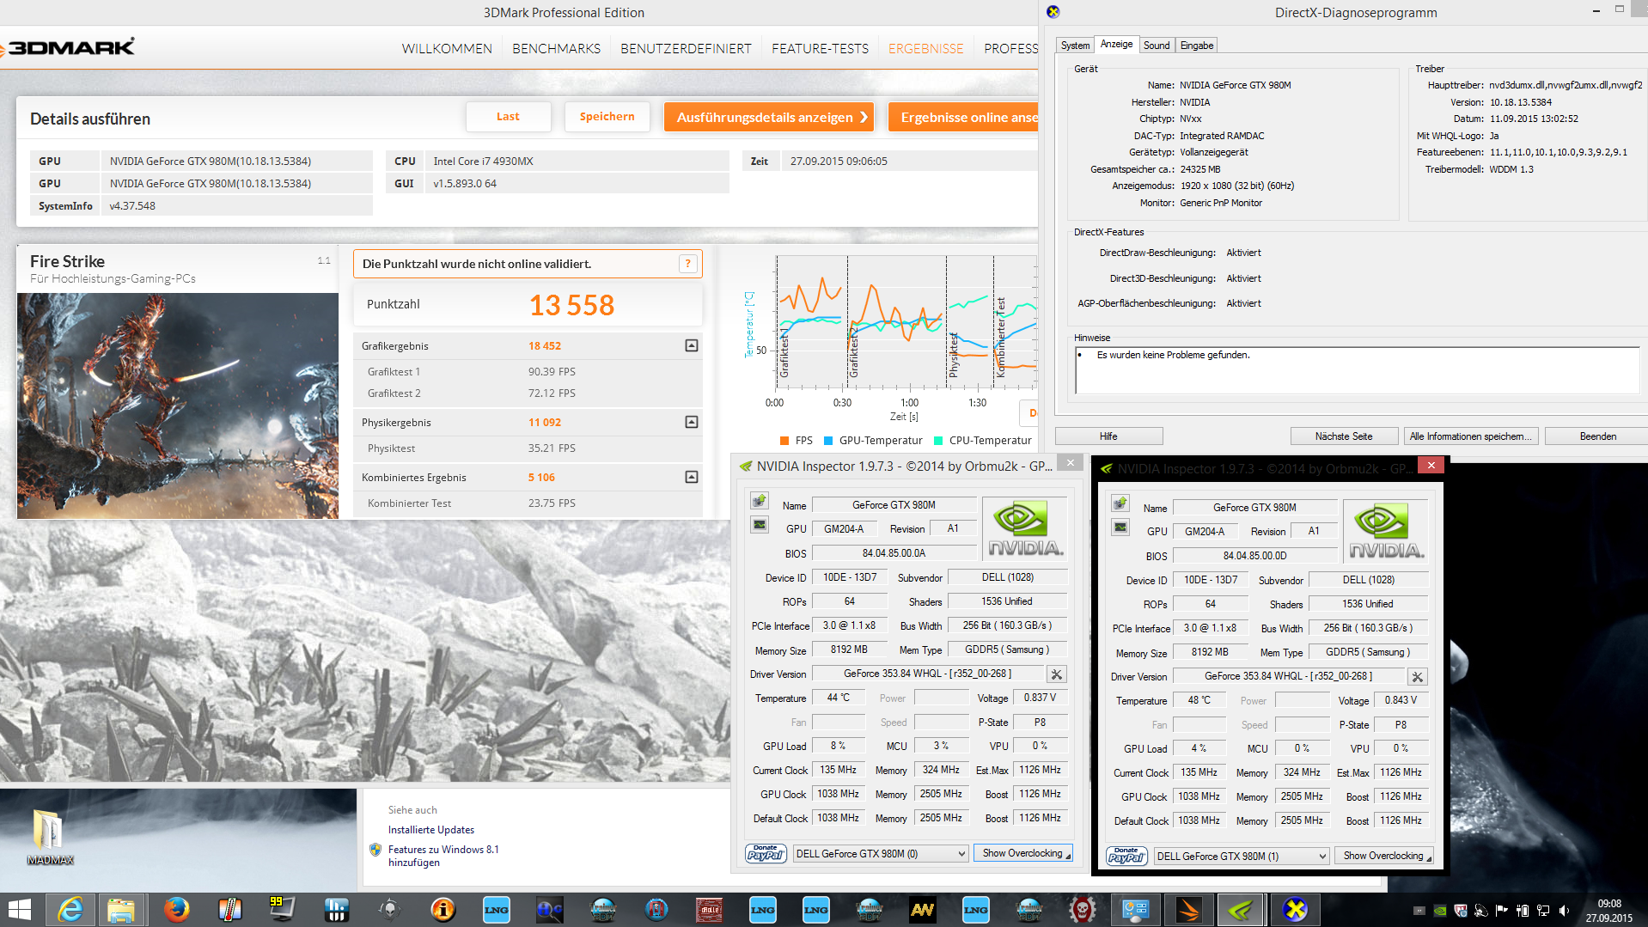Open BENUTZERDEFINIERT tab in 3DMark

686,48
